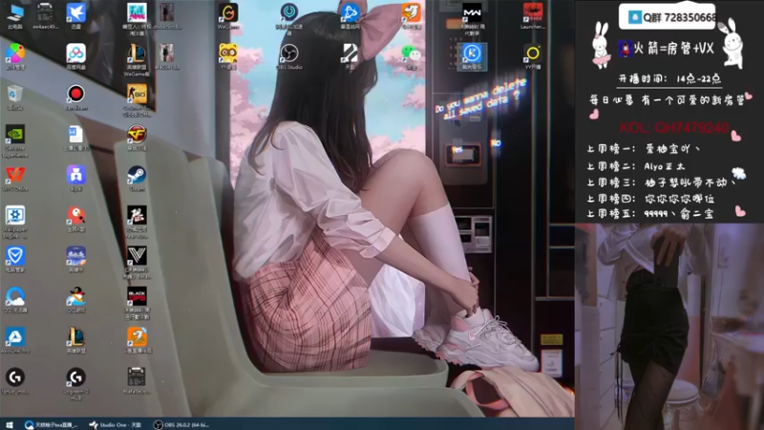Open Baidu Netdisk desktop shortcut
This screenshot has height=430, width=764.
point(76,56)
